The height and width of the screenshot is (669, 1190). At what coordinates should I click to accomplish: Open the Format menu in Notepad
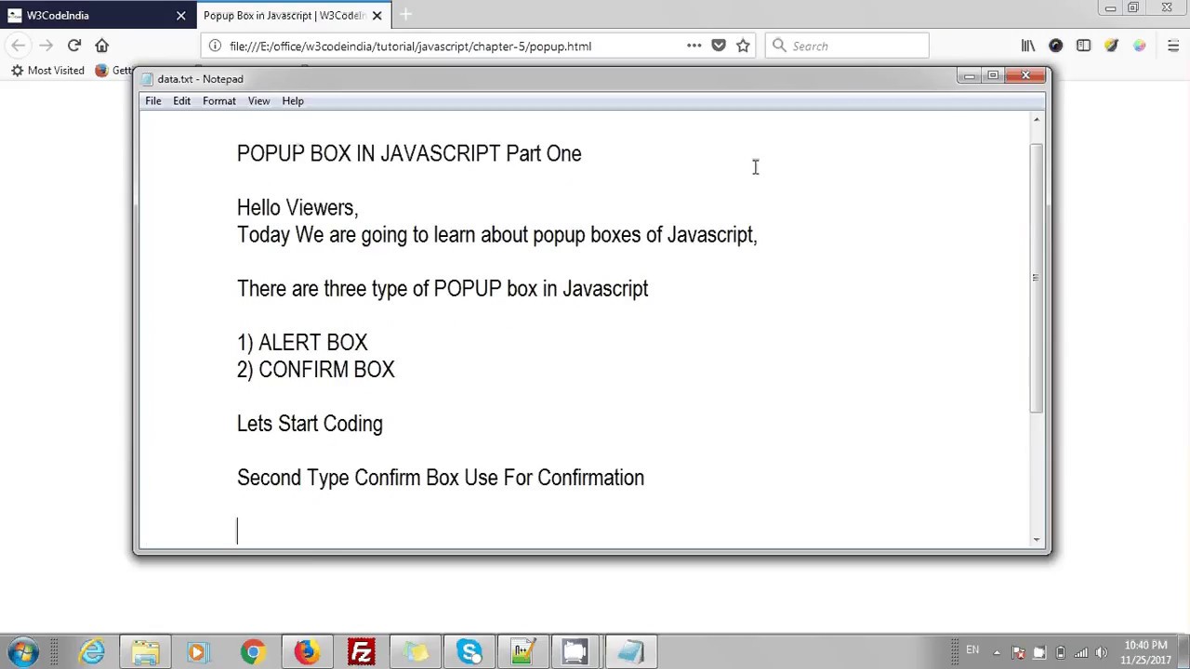(x=218, y=100)
